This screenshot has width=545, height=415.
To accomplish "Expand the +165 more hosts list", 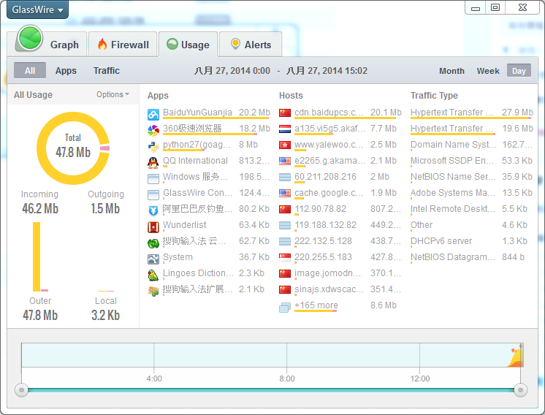I will point(316,305).
